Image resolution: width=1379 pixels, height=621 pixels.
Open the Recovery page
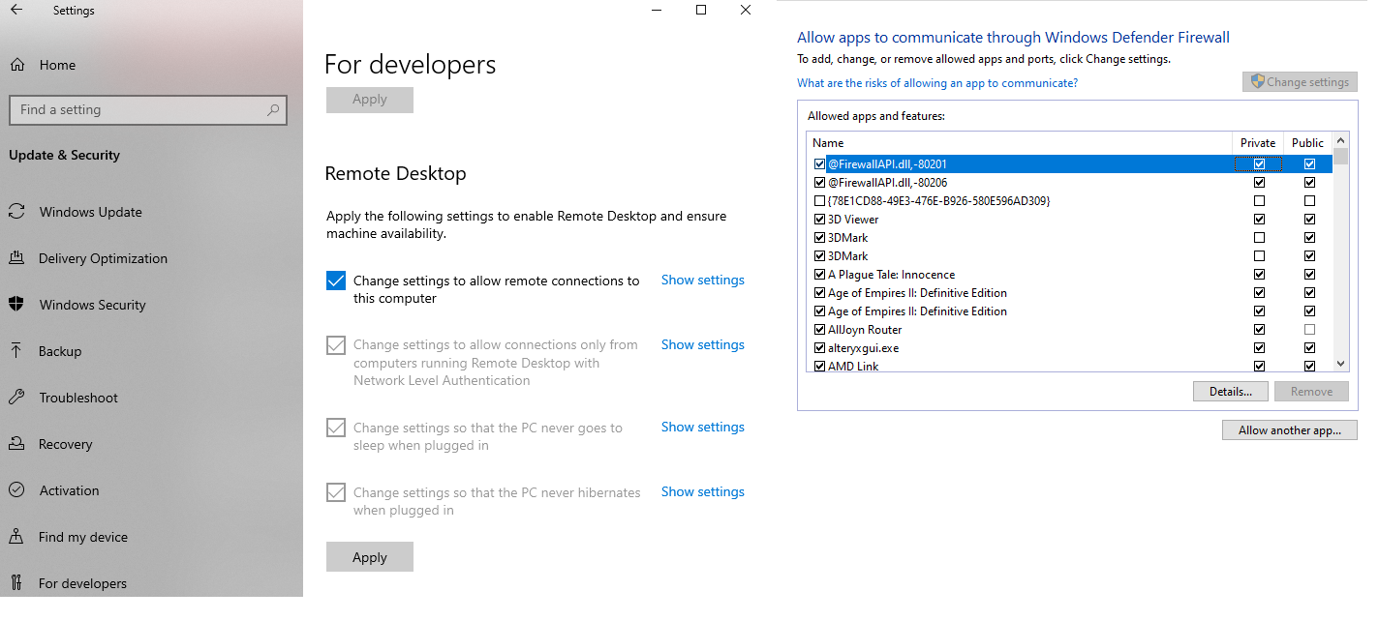coord(65,444)
